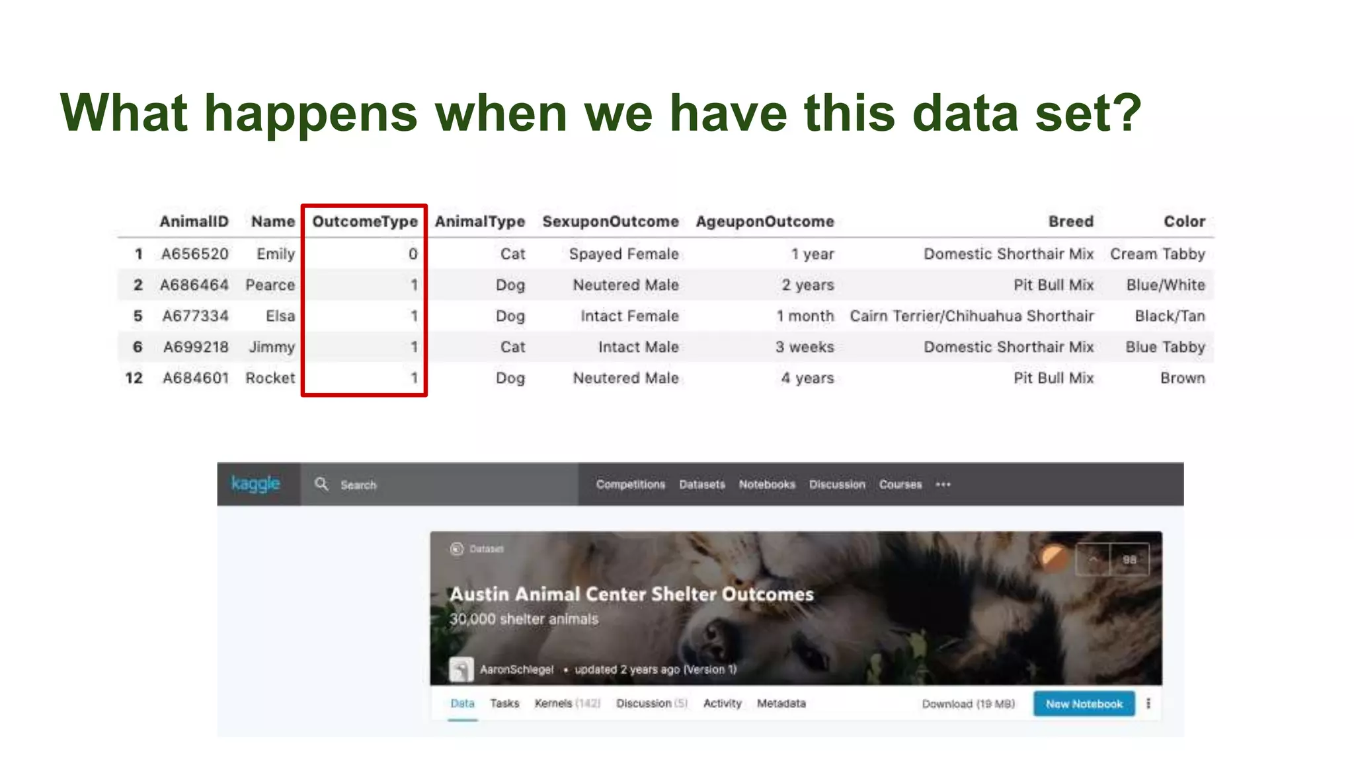Click the New Notebook button
This screenshot has height=761, width=1354.
coord(1084,704)
